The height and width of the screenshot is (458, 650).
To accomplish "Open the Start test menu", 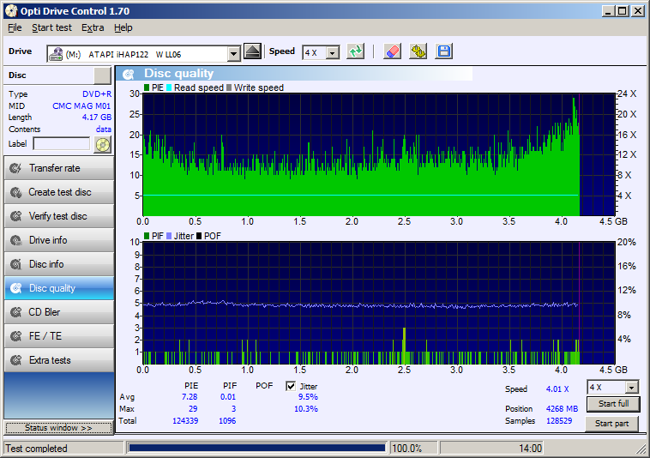I will (x=51, y=27).
